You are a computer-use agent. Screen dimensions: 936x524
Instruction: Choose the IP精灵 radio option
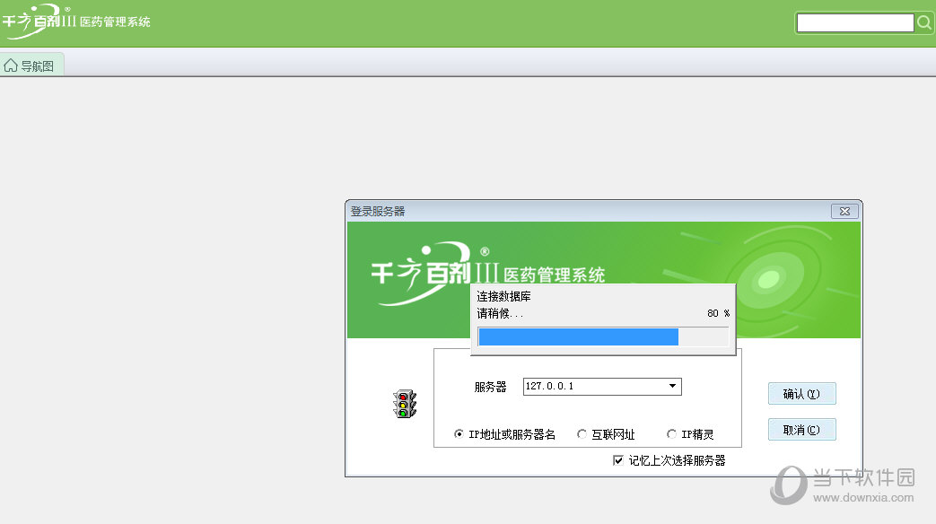(671, 434)
